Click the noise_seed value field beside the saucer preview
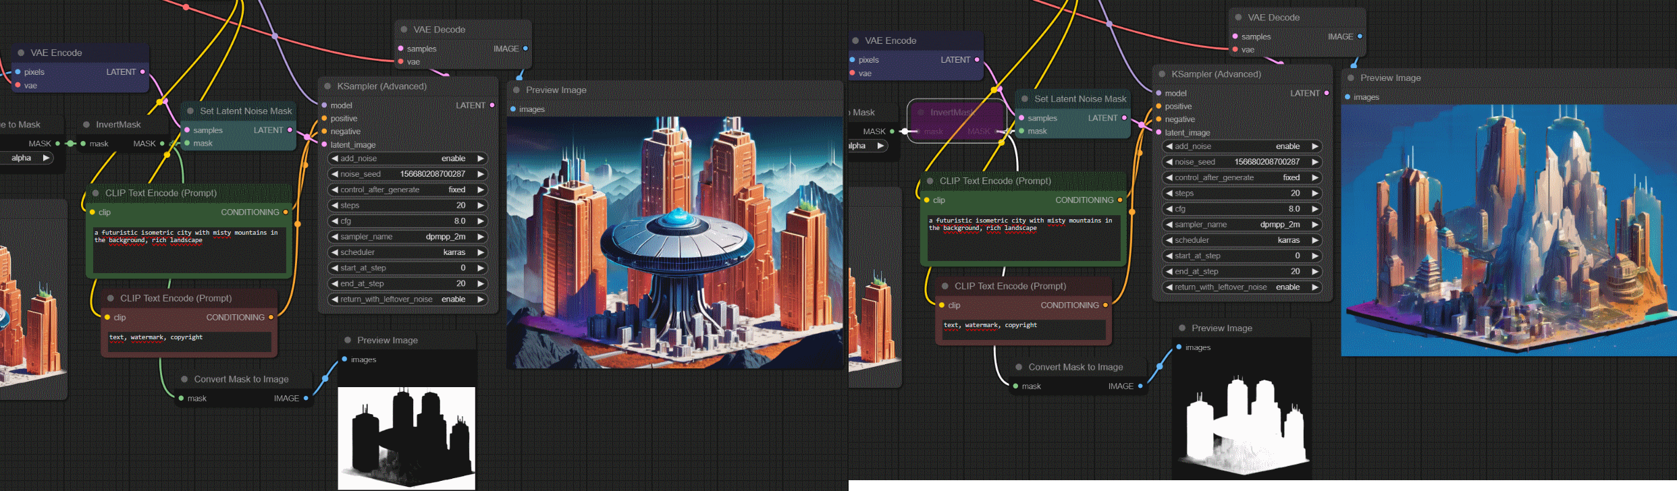 (x=407, y=174)
